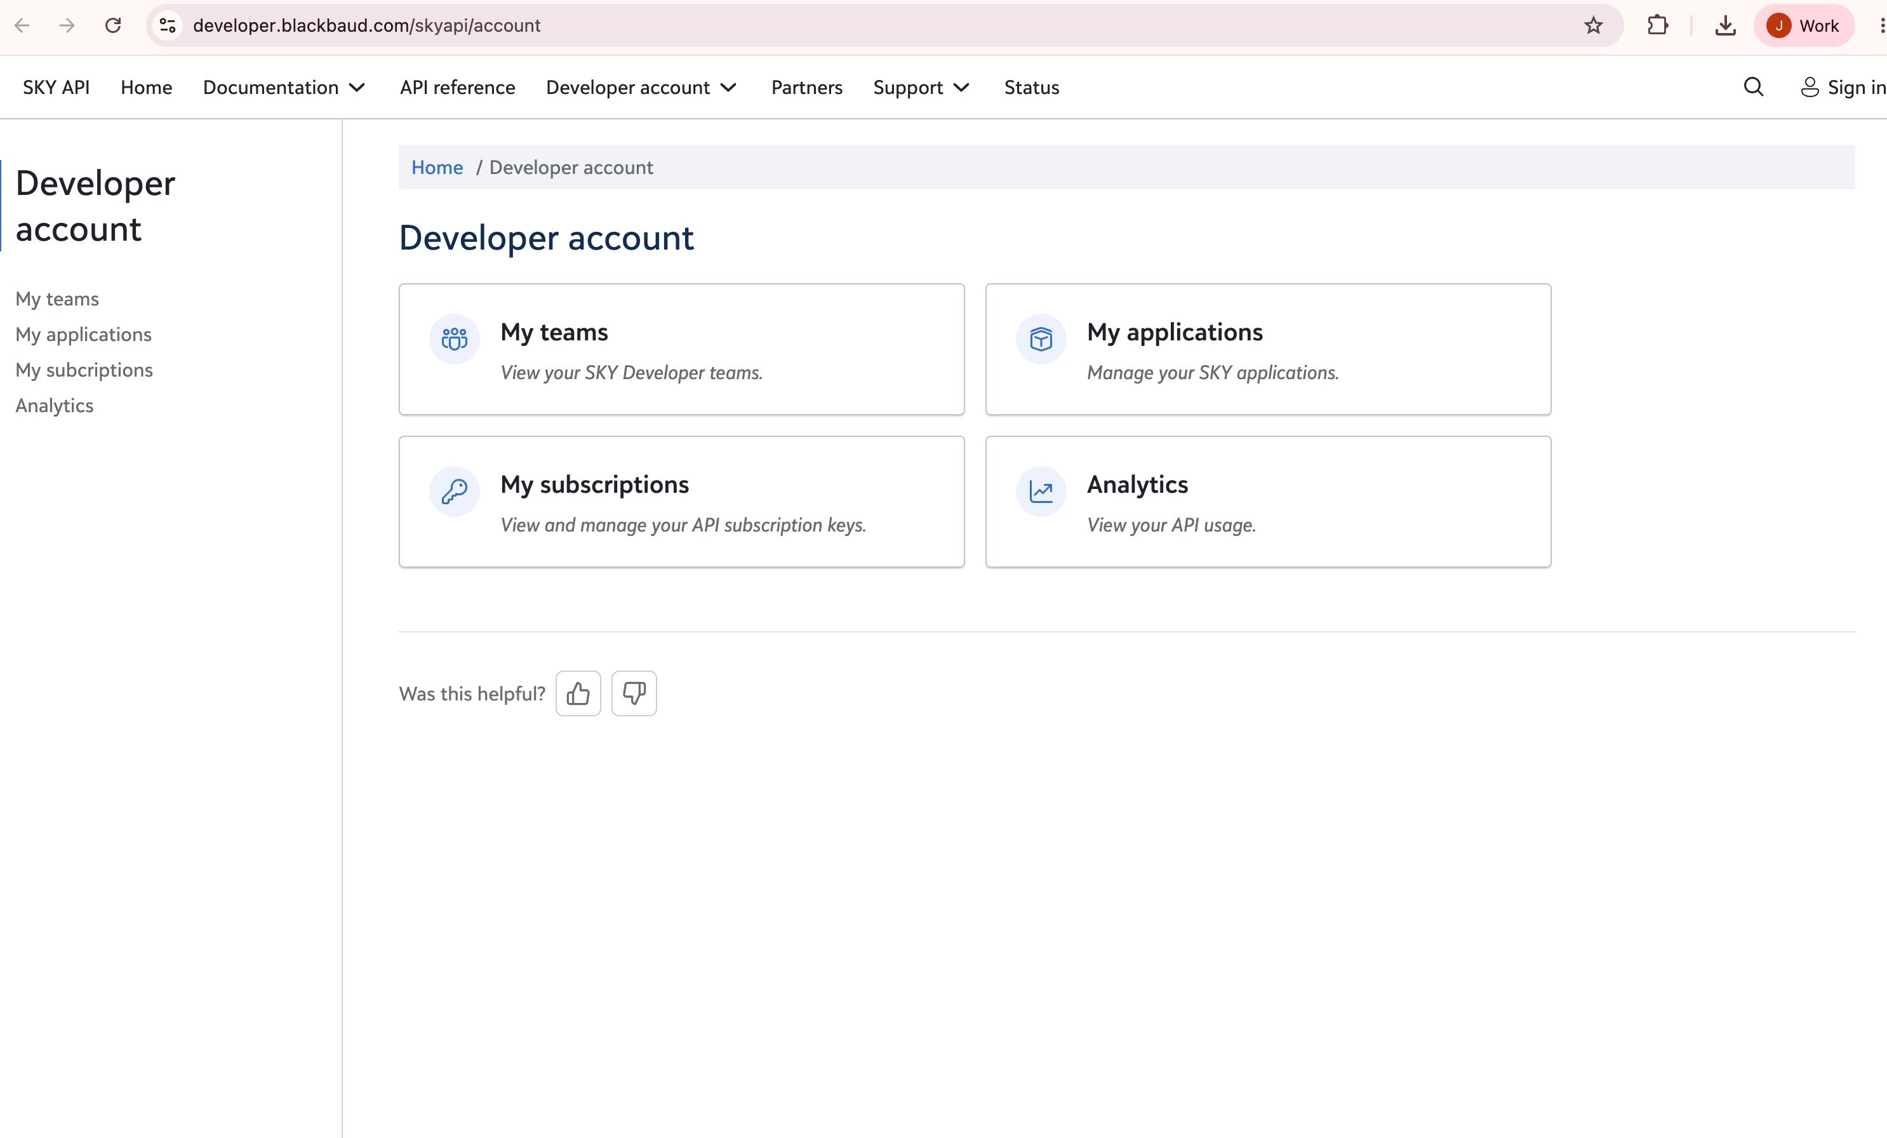Screen dimensions: 1887x1138
Task: Open the Work profile button
Action: click(x=1804, y=25)
